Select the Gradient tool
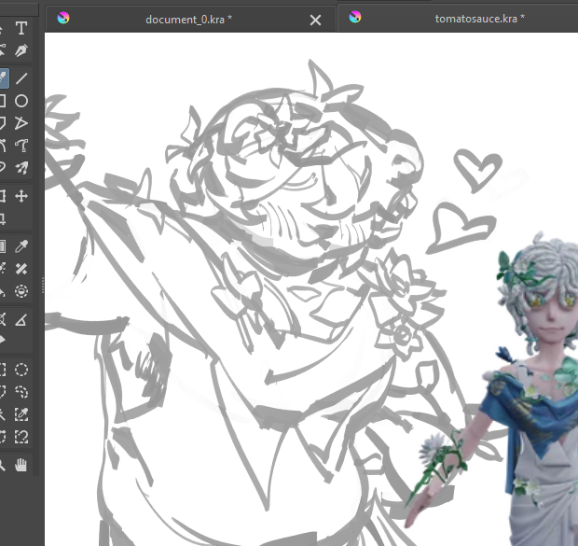The width and height of the screenshot is (578, 546). click(3, 246)
